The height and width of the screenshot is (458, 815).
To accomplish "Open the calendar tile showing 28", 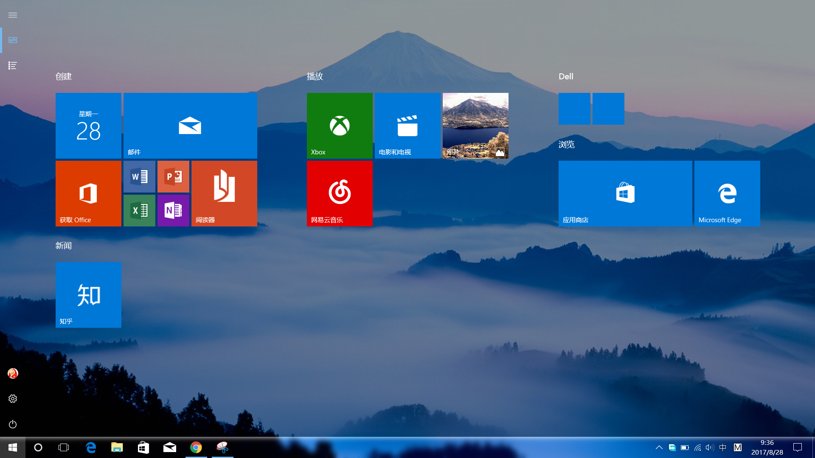I will coord(88,126).
